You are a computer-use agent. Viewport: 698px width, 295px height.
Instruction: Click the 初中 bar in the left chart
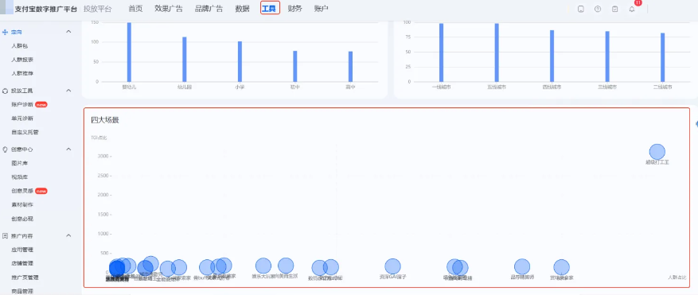(295, 66)
